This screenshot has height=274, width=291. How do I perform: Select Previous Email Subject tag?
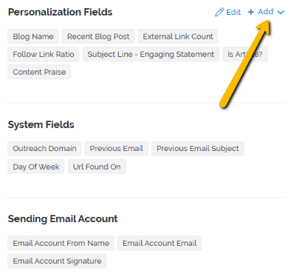198,149
